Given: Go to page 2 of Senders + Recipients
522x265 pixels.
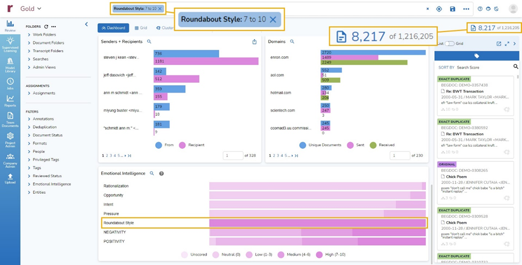Looking at the screenshot, I should point(107,155).
